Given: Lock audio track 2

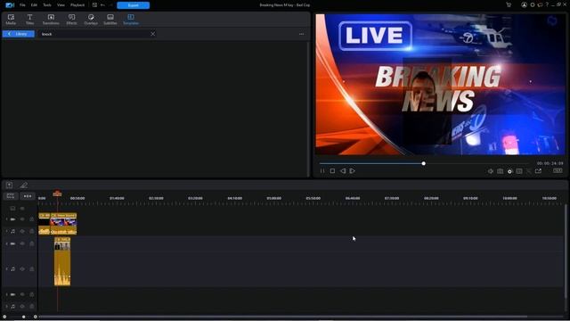Looking at the screenshot, I should [32, 269].
